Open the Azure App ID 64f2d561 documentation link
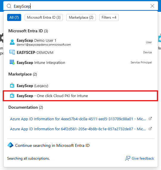 (x=78, y=129)
